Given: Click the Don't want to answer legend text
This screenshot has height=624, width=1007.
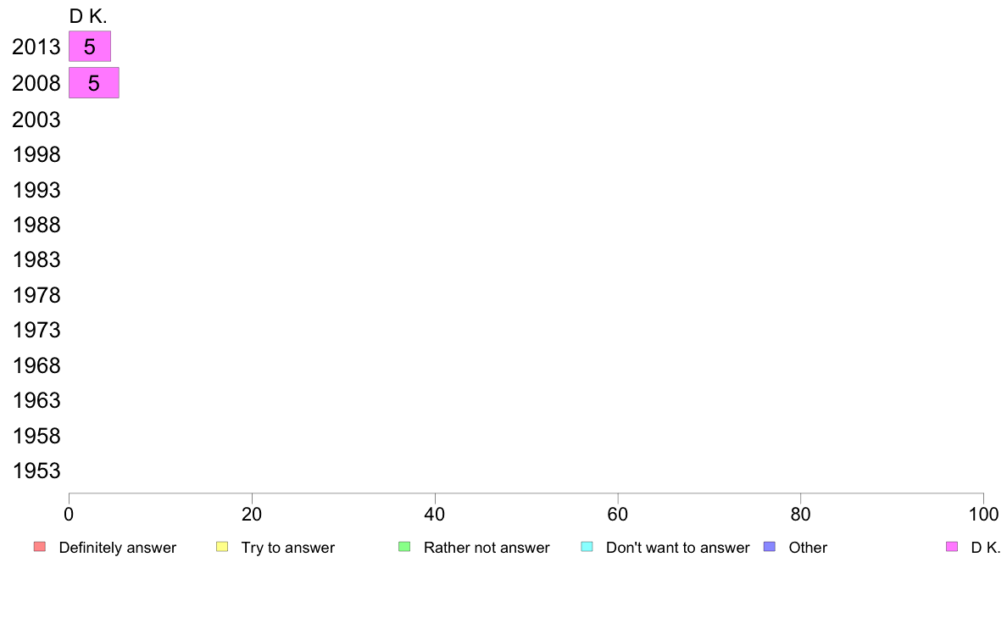Looking at the screenshot, I should click(678, 548).
